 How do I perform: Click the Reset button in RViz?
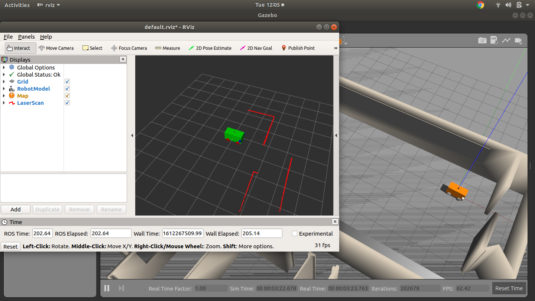pos(10,246)
